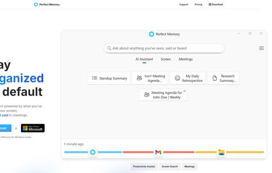Viewport: 272px width, 173px height.
Task: Click the document icon on Research Summary card
Action: click(215, 78)
